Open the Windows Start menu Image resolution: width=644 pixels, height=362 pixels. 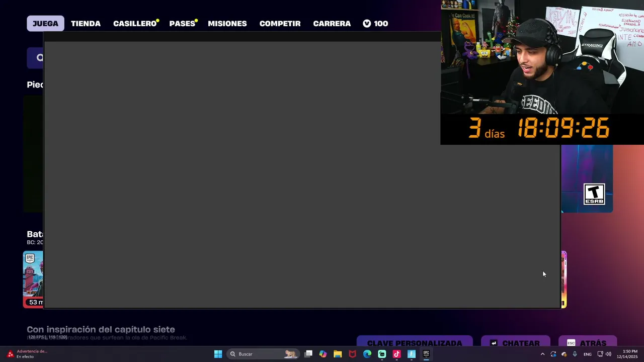point(218,354)
